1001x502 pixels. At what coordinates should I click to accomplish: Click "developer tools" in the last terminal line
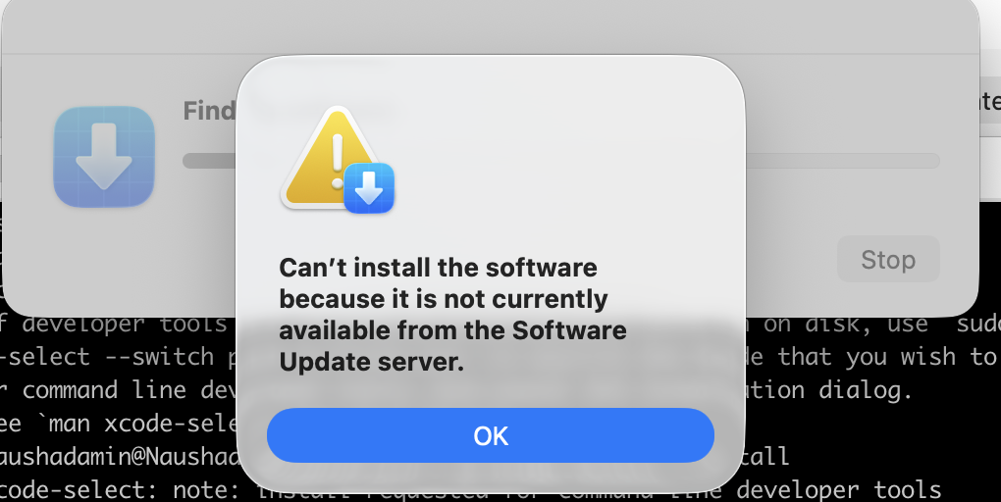(x=839, y=490)
